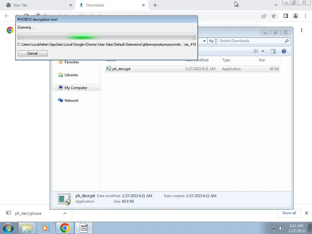Close the Downloads tab

click(144, 5)
